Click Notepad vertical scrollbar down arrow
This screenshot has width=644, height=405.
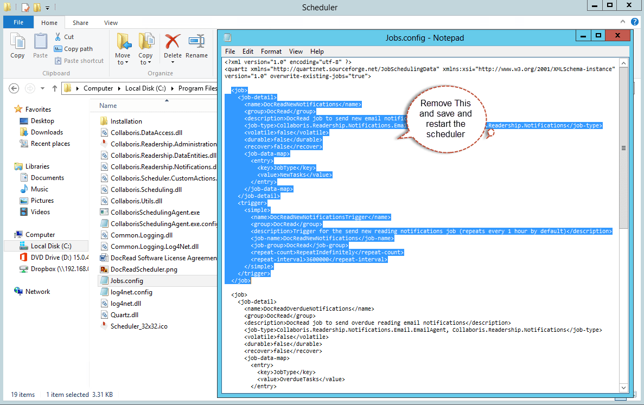(x=623, y=388)
